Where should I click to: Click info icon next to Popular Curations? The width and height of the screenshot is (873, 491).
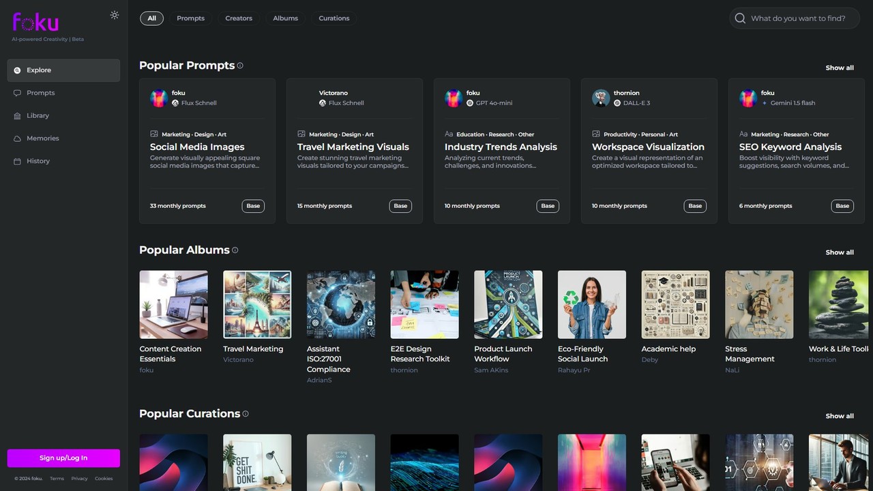246,414
